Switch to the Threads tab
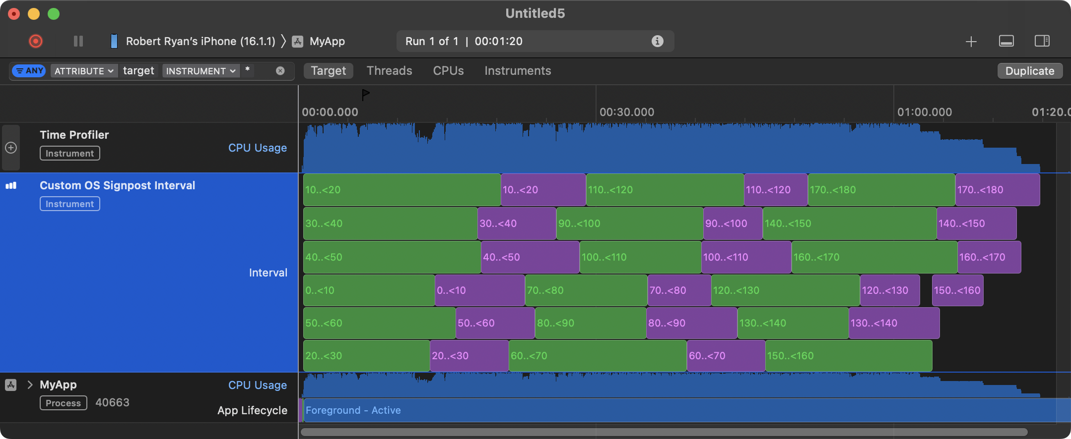Viewport: 1071px width, 439px height. [x=390, y=71]
